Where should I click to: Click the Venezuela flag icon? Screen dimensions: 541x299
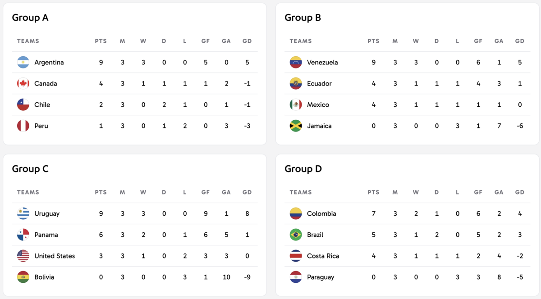(296, 62)
